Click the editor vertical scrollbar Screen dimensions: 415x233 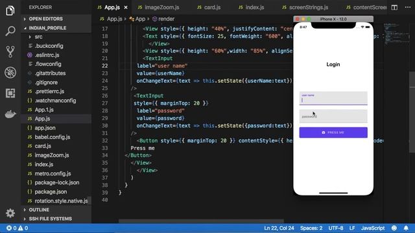(412, 112)
